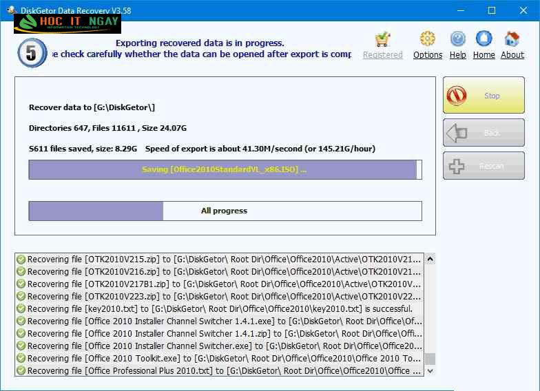Open the Help link
The width and height of the screenshot is (540, 391).
click(457, 55)
